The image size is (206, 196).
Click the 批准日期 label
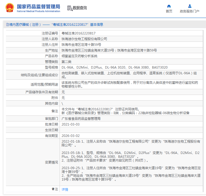(51, 124)
